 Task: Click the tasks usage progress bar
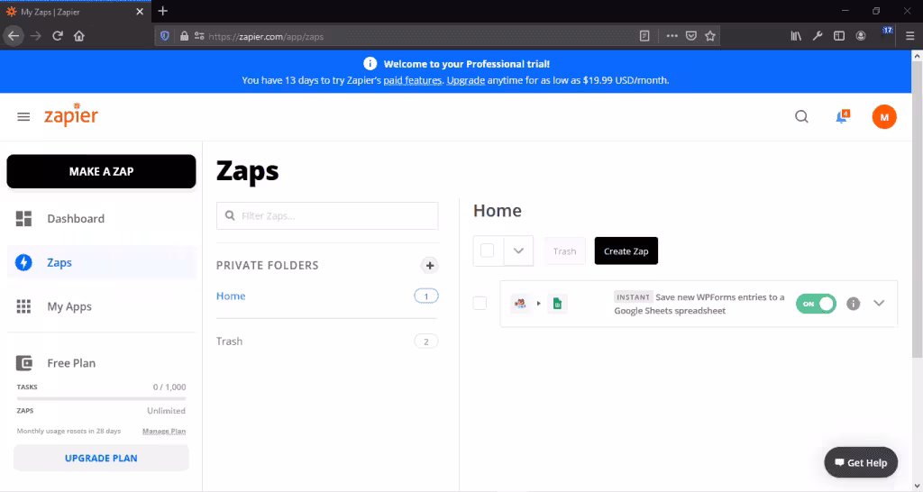[101, 398]
